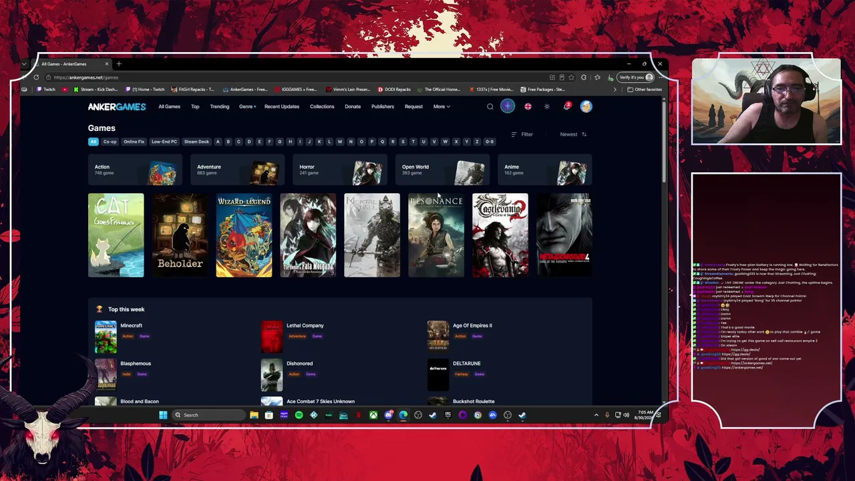This screenshot has width=855, height=481.
Task: Open Xbox app from the taskbar
Action: coord(373,415)
